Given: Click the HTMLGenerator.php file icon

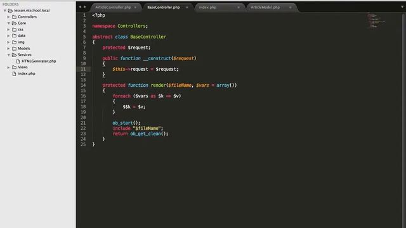Looking at the screenshot, I should click(18, 61).
